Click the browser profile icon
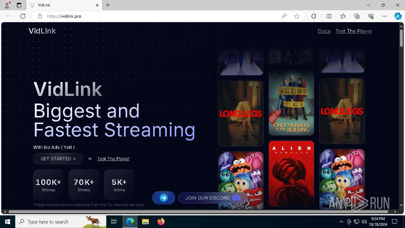This screenshot has height=228, width=405. (x=7, y=5)
